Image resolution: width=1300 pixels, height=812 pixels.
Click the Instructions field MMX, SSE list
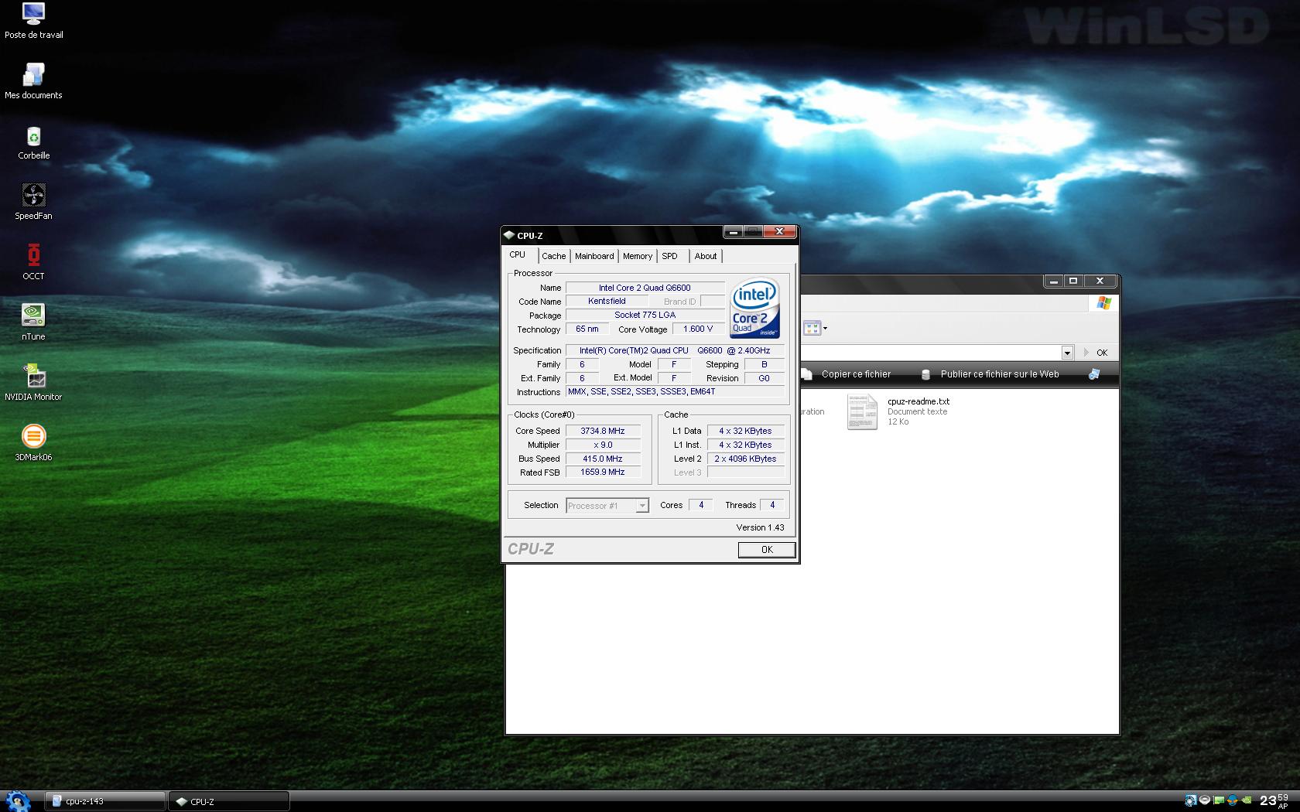(675, 392)
